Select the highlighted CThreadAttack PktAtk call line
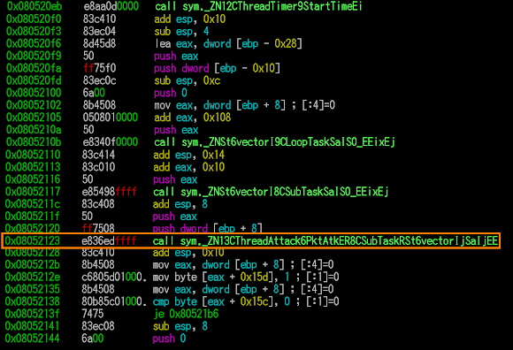The height and width of the screenshot is (350, 513). point(251,241)
